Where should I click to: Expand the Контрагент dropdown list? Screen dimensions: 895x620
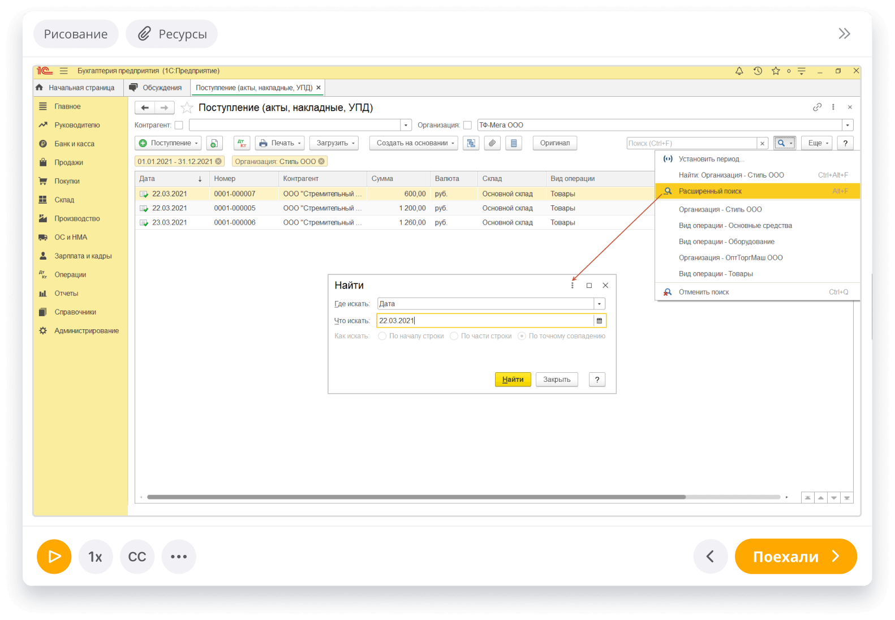406,125
